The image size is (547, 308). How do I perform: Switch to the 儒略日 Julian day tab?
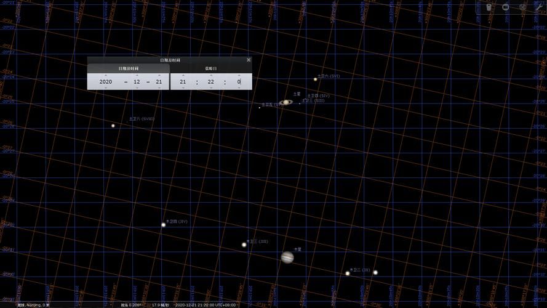point(210,68)
